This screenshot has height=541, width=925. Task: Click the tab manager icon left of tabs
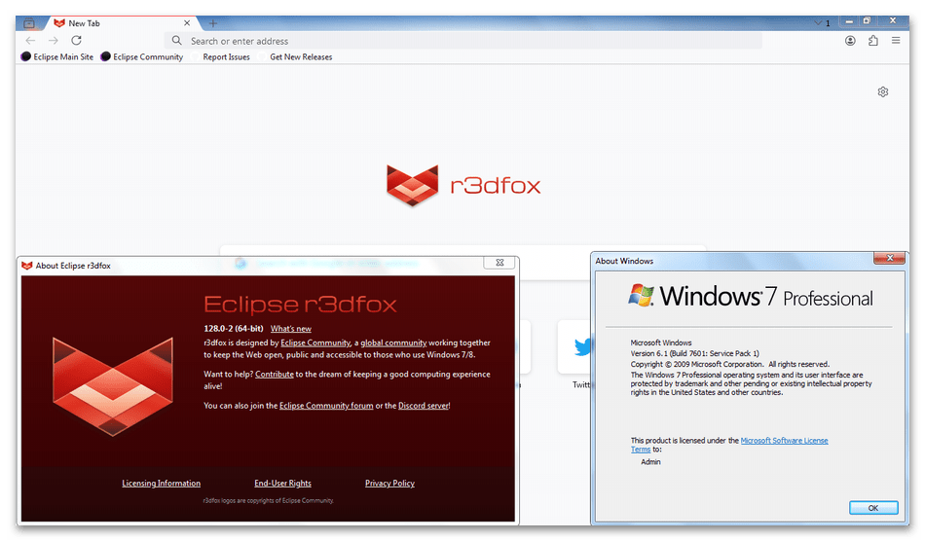(x=29, y=23)
